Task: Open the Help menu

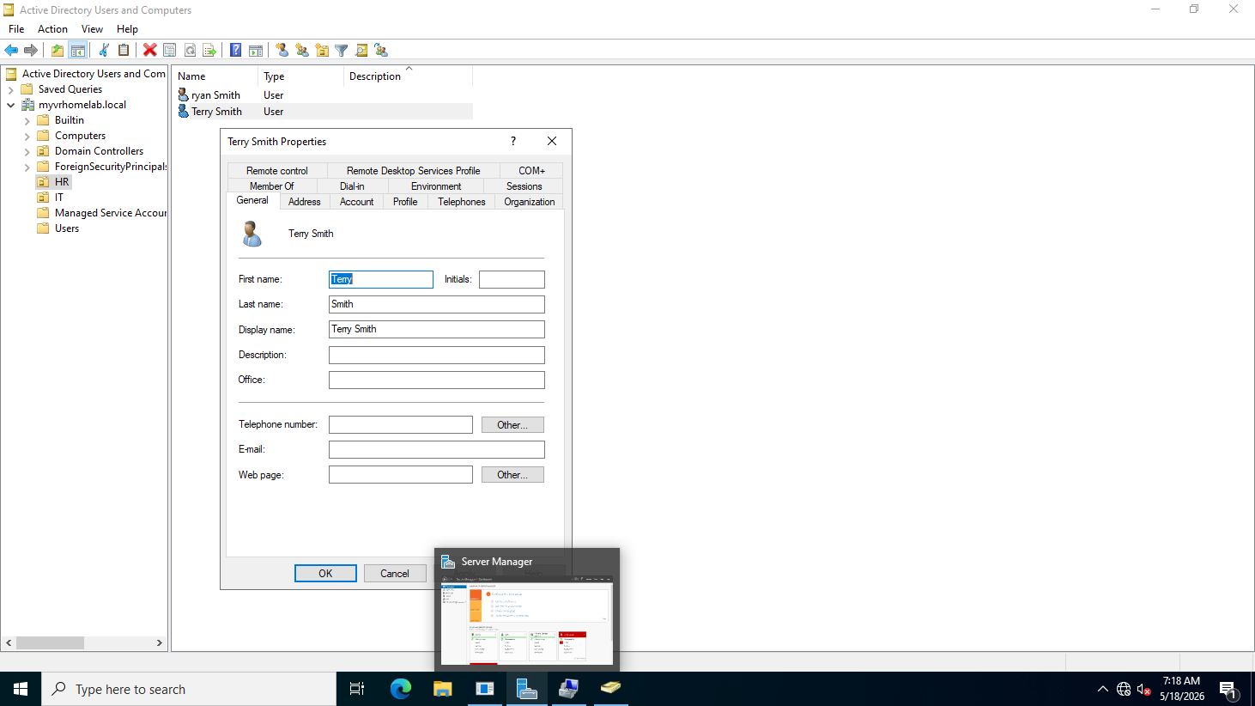Action: [127, 29]
